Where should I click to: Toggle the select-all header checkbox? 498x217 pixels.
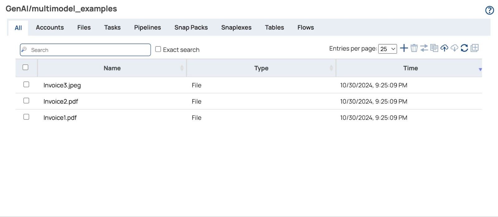click(26, 68)
